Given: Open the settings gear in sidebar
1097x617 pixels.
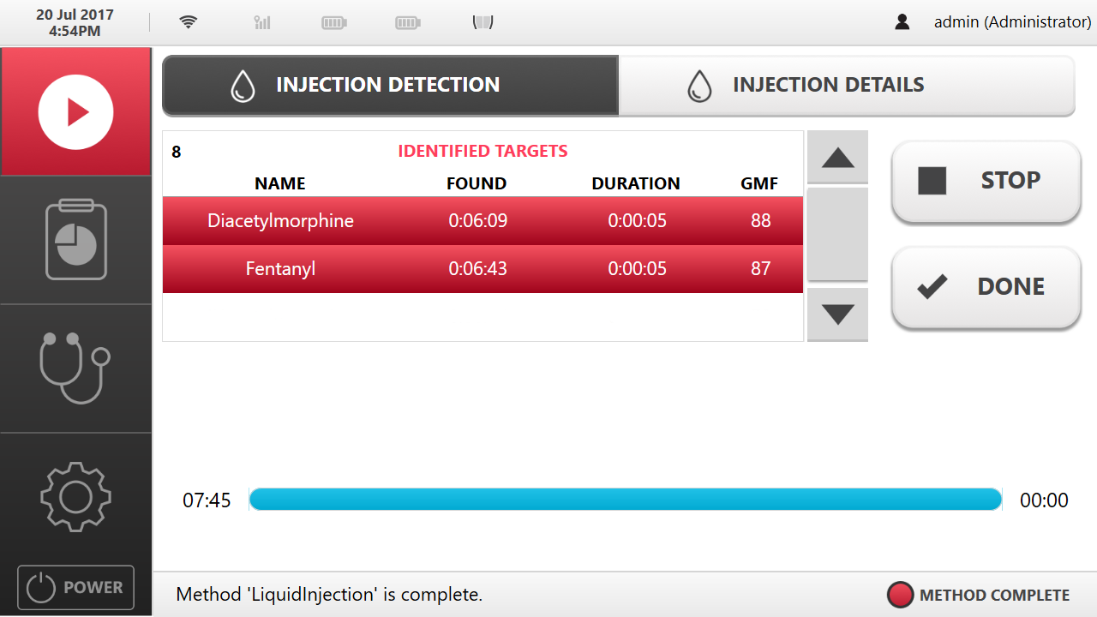Looking at the screenshot, I should click(x=75, y=497).
